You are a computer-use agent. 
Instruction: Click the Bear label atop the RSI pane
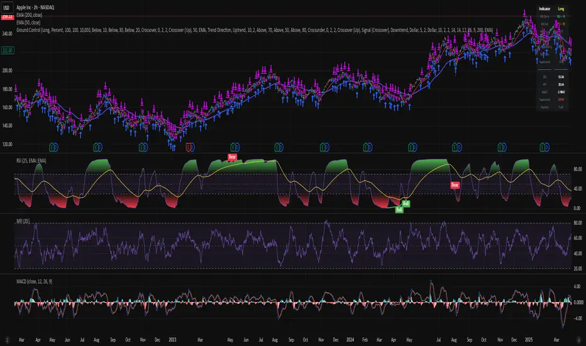[233, 159]
